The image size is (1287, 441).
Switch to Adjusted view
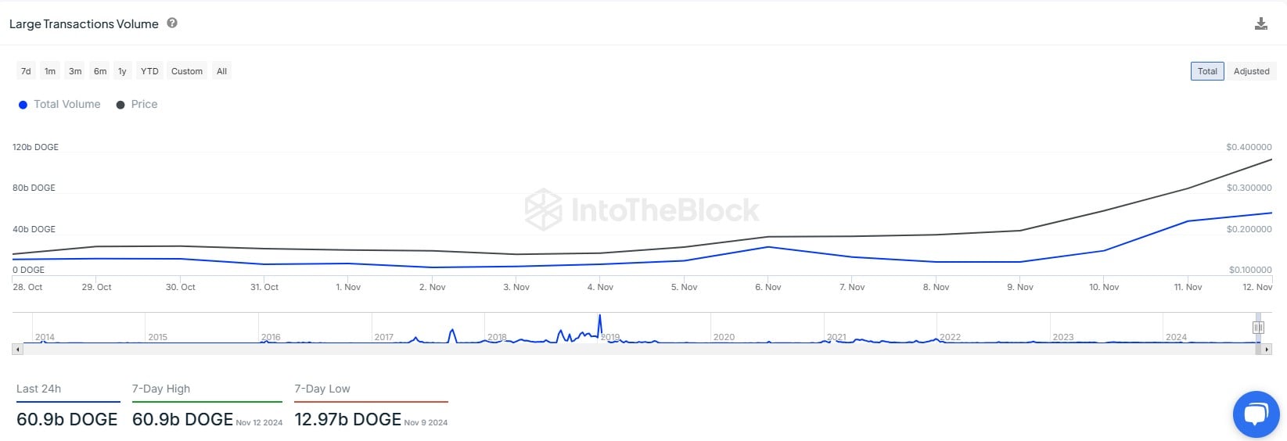pyautogui.click(x=1251, y=71)
